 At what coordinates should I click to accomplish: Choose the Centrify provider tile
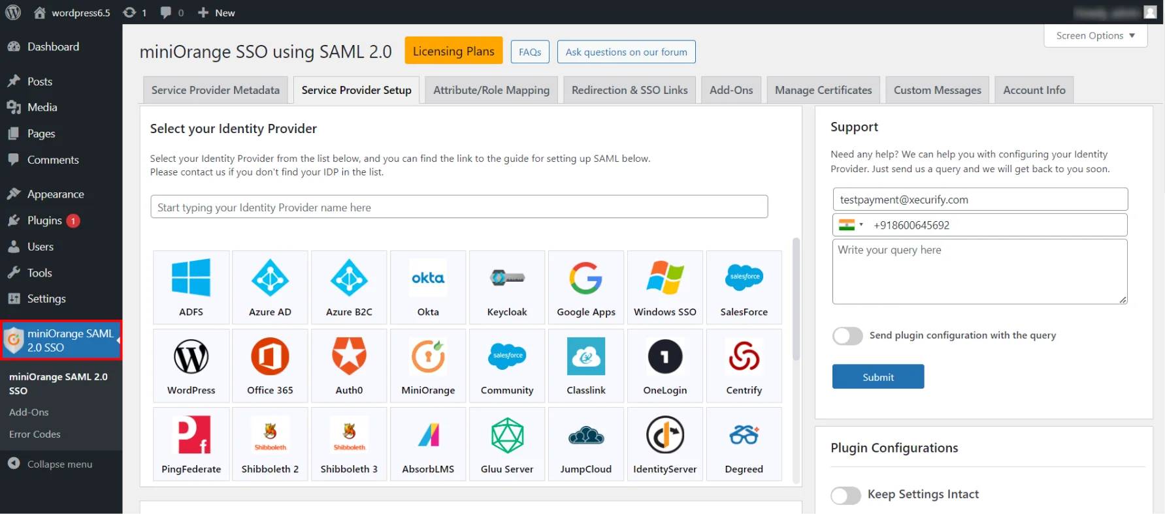point(744,365)
